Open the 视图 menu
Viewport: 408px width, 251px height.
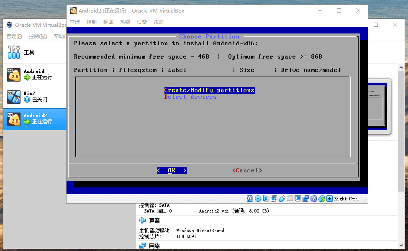coord(108,22)
